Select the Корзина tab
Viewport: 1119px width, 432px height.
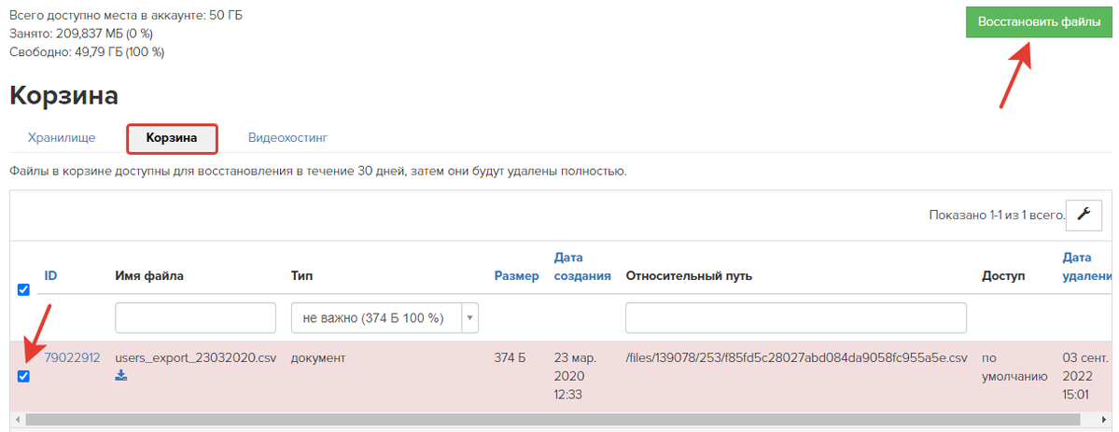point(172,138)
